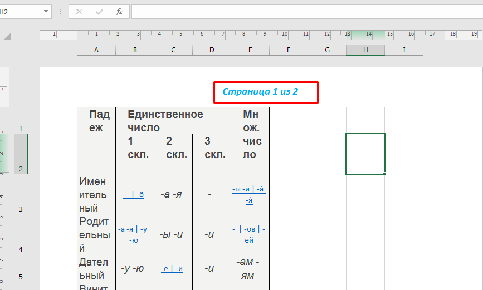This screenshot has width=483, height=290.
Task: Click the fill handle of selected cell
Action: pos(384,174)
